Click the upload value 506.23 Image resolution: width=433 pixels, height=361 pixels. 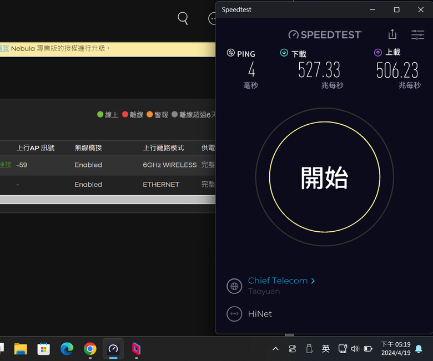click(397, 70)
